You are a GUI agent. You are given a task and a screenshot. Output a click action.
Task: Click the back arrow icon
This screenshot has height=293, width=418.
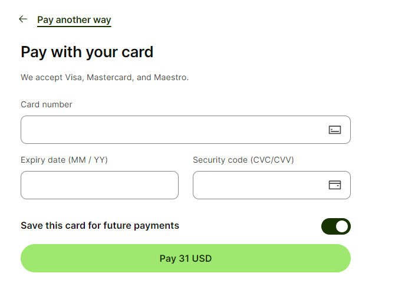pos(23,19)
